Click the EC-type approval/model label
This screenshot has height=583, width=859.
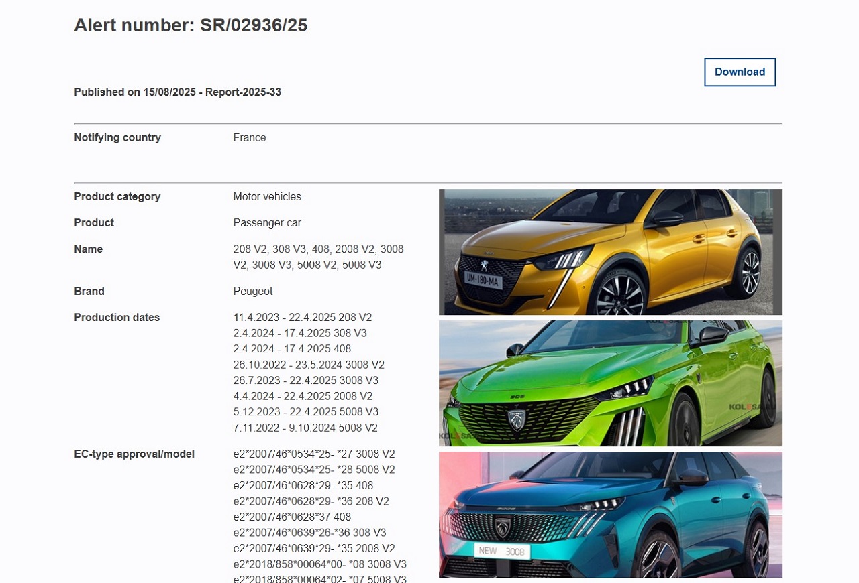(x=134, y=454)
